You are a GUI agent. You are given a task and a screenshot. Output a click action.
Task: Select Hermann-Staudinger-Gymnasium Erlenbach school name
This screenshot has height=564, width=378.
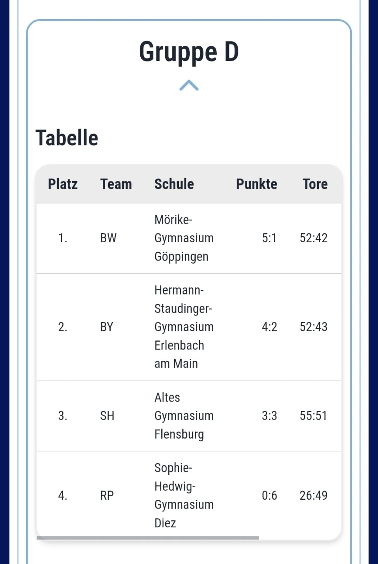(x=184, y=327)
